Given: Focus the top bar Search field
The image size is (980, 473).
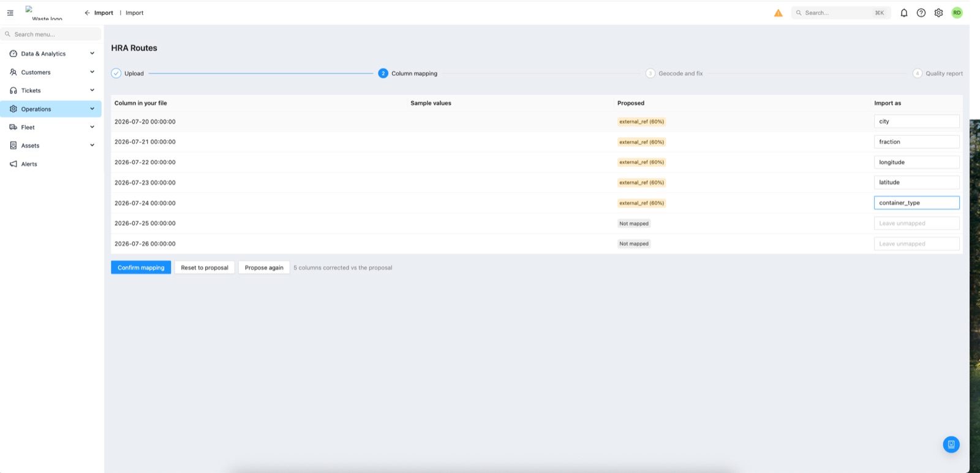Looking at the screenshot, I should point(840,13).
